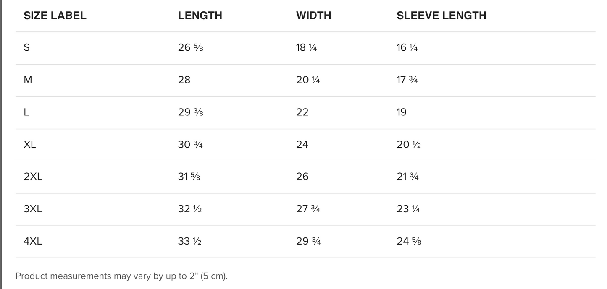
Task: Click the product measurements disclaimer text
Action: coord(121,276)
